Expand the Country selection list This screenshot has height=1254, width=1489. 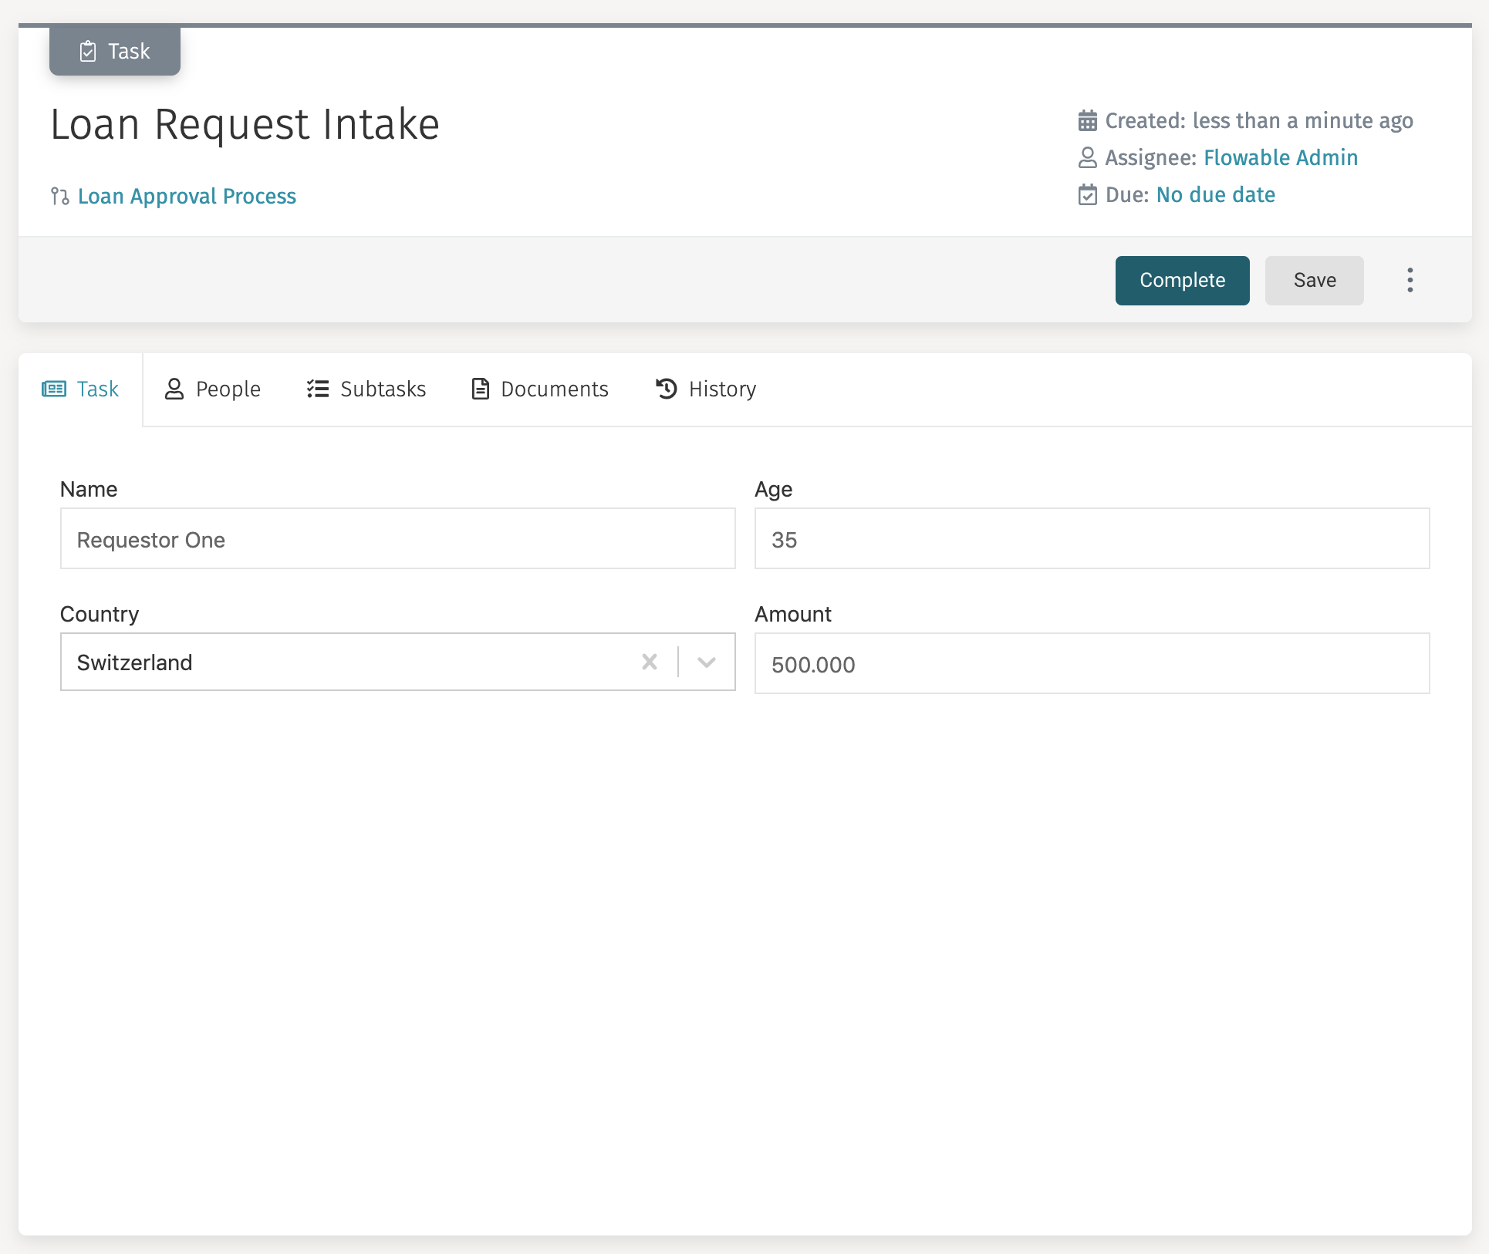click(705, 662)
